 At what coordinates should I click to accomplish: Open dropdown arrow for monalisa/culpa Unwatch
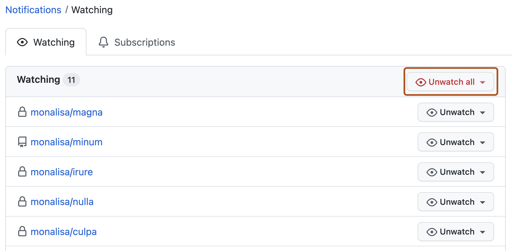tap(483, 232)
